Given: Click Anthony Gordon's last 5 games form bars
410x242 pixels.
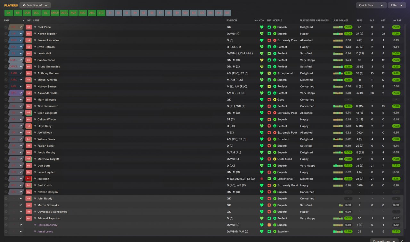Looking at the screenshot, I should [338, 73].
